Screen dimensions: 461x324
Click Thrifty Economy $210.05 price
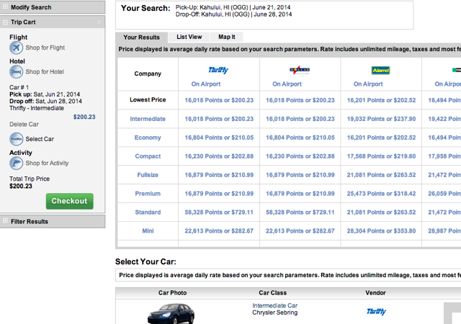[x=219, y=138]
